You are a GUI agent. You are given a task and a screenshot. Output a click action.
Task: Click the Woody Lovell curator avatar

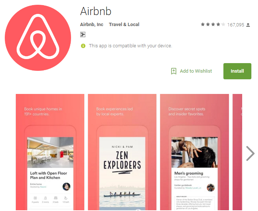pyautogui.click(x=211, y=188)
